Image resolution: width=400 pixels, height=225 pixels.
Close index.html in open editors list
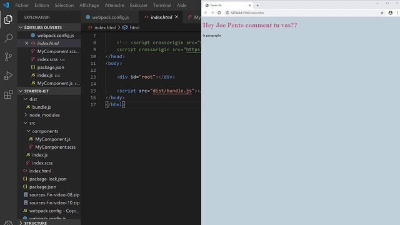point(26,43)
